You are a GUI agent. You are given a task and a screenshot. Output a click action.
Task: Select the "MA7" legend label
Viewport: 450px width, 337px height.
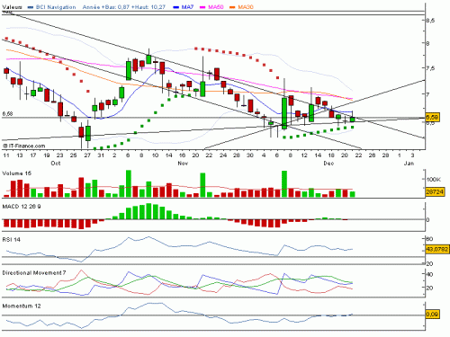pos(187,7)
